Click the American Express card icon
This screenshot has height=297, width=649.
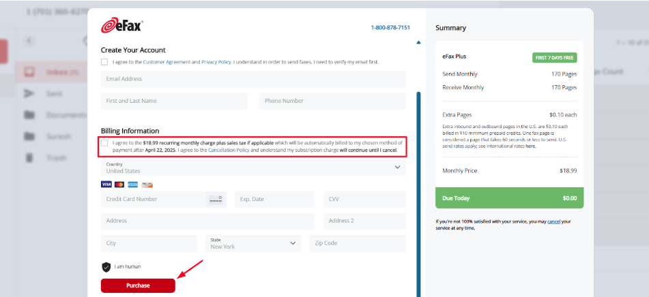point(133,184)
